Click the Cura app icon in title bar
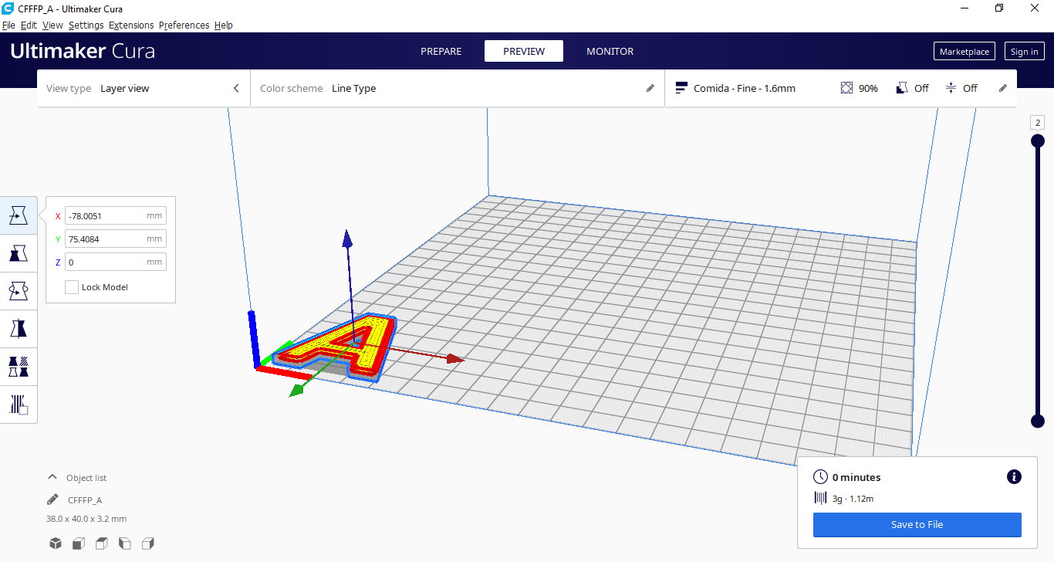The width and height of the screenshot is (1054, 562). pos(8,8)
